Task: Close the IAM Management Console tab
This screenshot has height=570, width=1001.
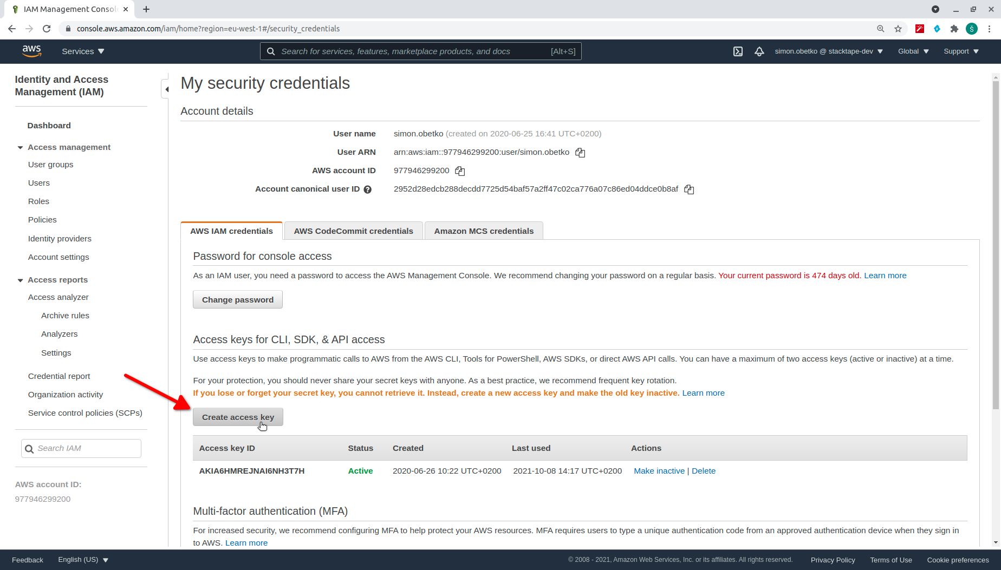Action: [x=126, y=9]
